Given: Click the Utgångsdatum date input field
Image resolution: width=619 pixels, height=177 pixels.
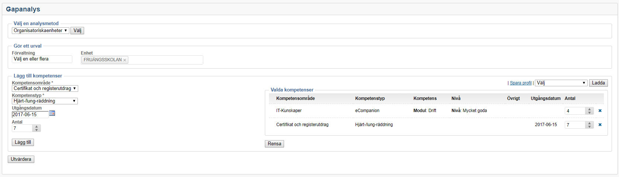Looking at the screenshot, I should (x=30, y=115).
